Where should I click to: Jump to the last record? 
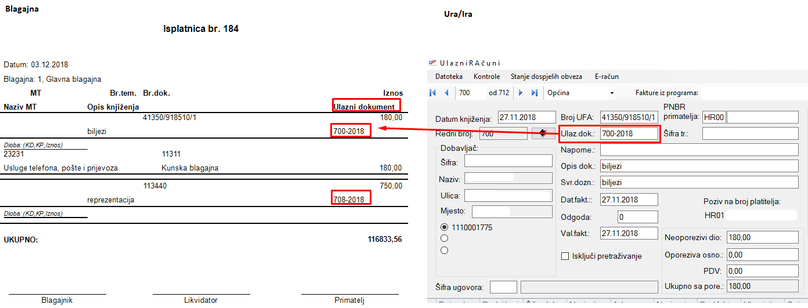click(x=534, y=93)
